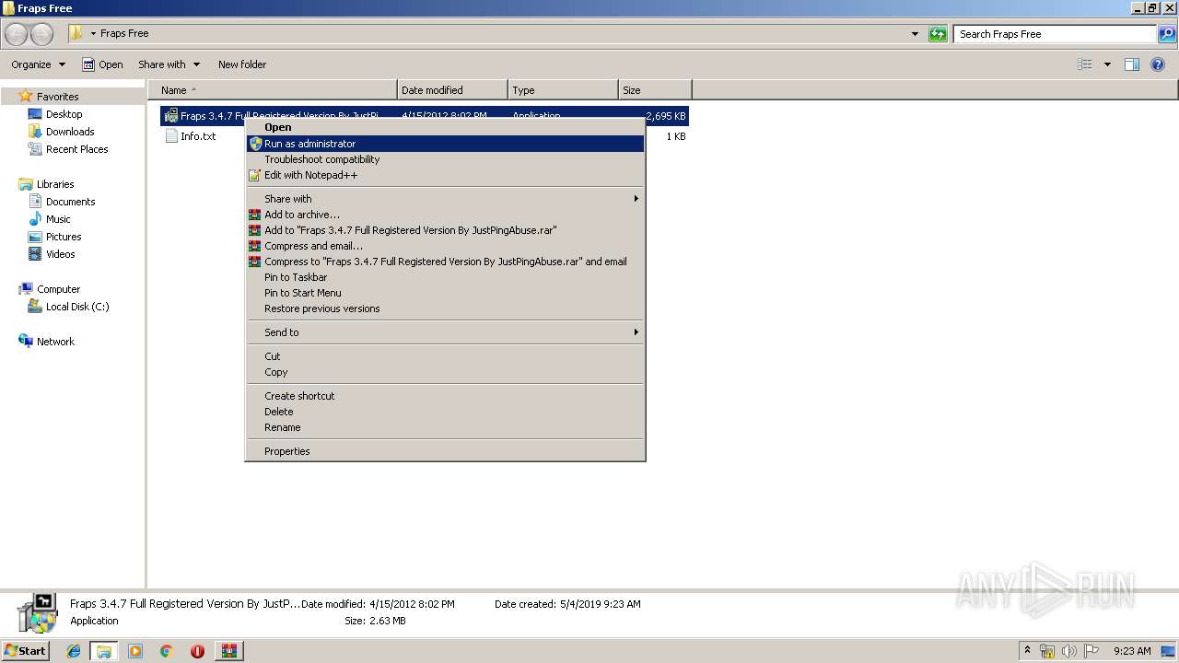Open Internet Explorer from taskbar
This screenshot has height=663, width=1179.
point(74,651)
